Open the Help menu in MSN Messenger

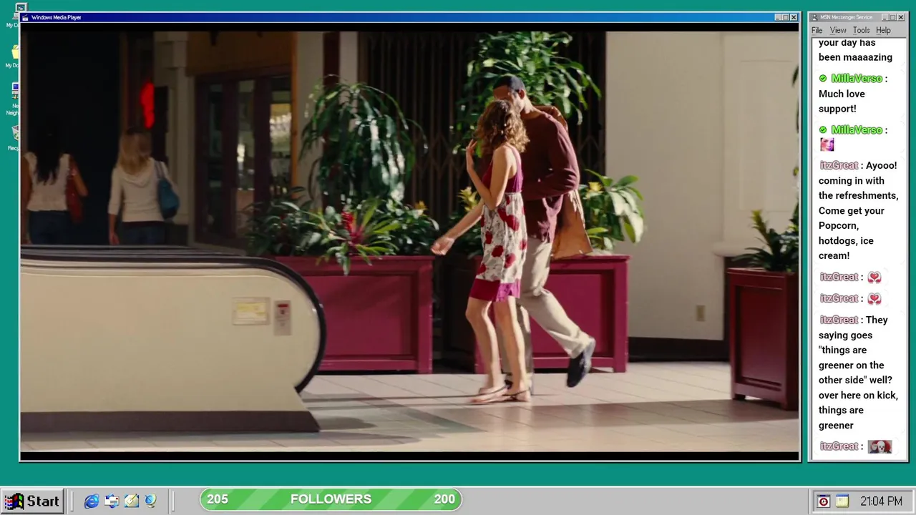click(883, 30)
